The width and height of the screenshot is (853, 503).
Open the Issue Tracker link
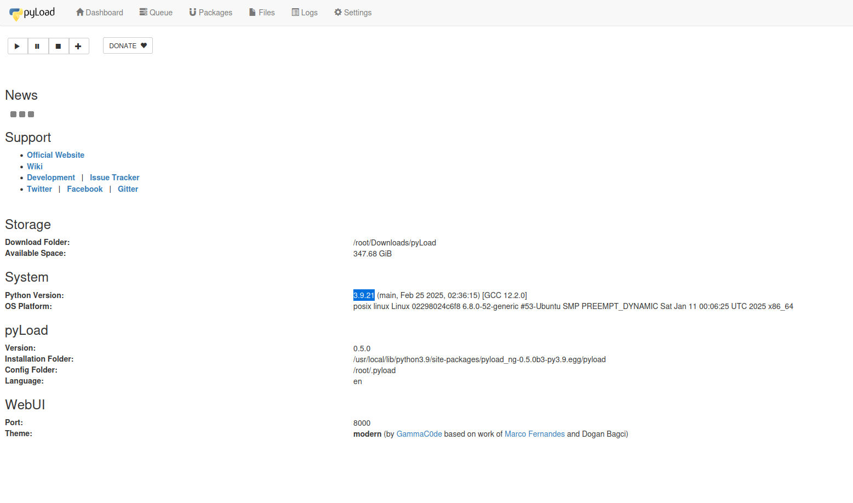115,178
